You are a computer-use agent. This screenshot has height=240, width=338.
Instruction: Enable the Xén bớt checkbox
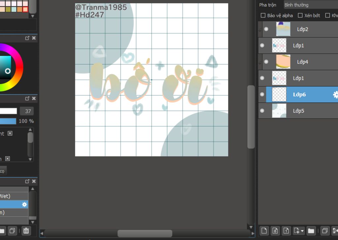[300, 15]
